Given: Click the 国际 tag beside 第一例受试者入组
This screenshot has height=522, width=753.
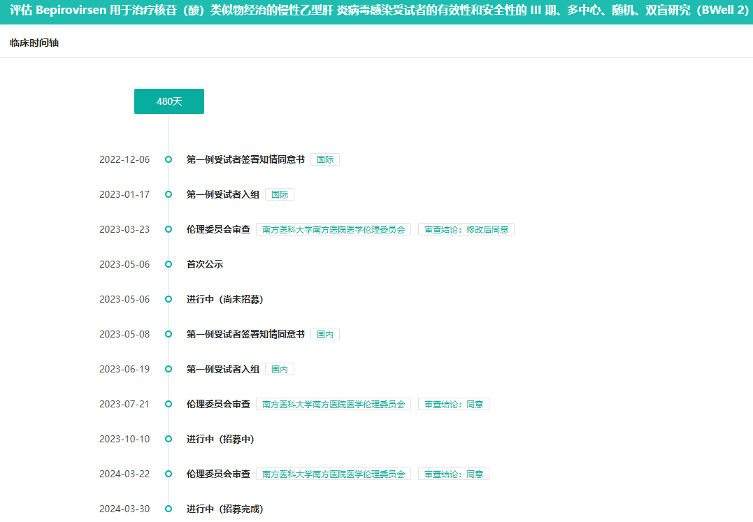Looking at the screenshot, I should (x=280, y=194).
